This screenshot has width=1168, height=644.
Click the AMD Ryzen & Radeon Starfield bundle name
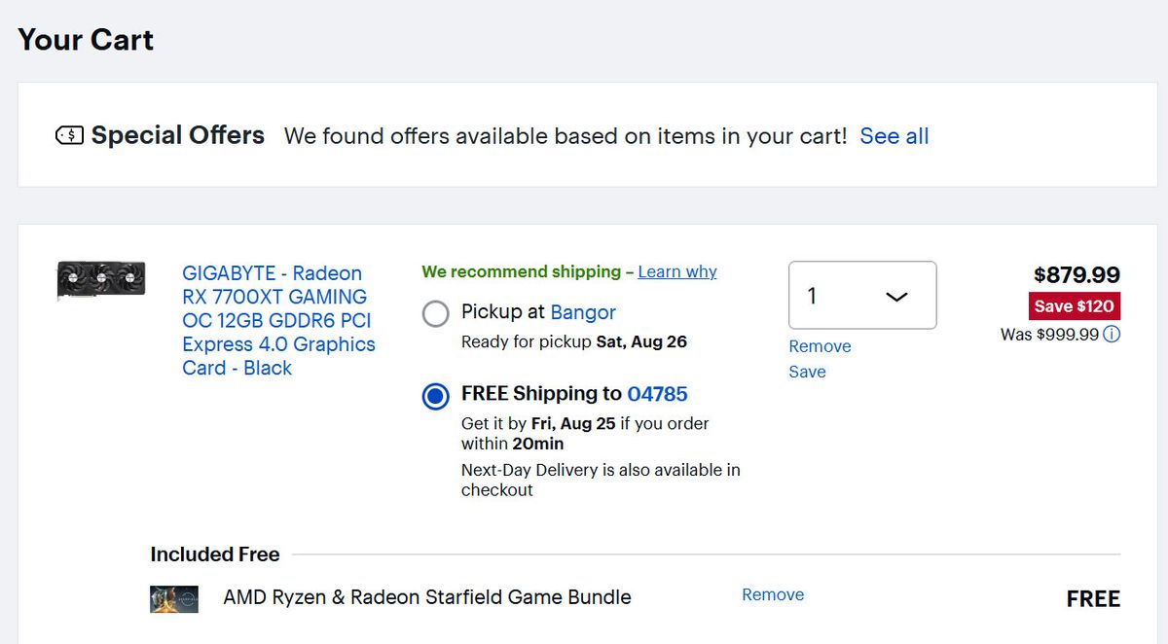click(427, 597)
